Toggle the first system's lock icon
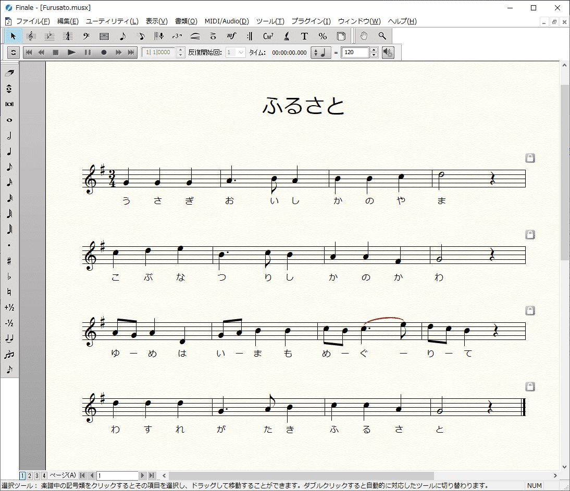This screenshot has height=491, width=570. 530,158
